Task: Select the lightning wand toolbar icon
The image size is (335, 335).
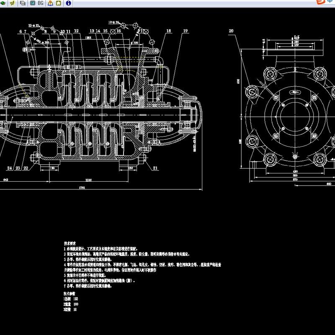Action: [x=12, y=3]
